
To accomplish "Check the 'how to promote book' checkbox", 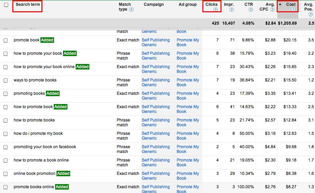I will [x=5, y=107].
